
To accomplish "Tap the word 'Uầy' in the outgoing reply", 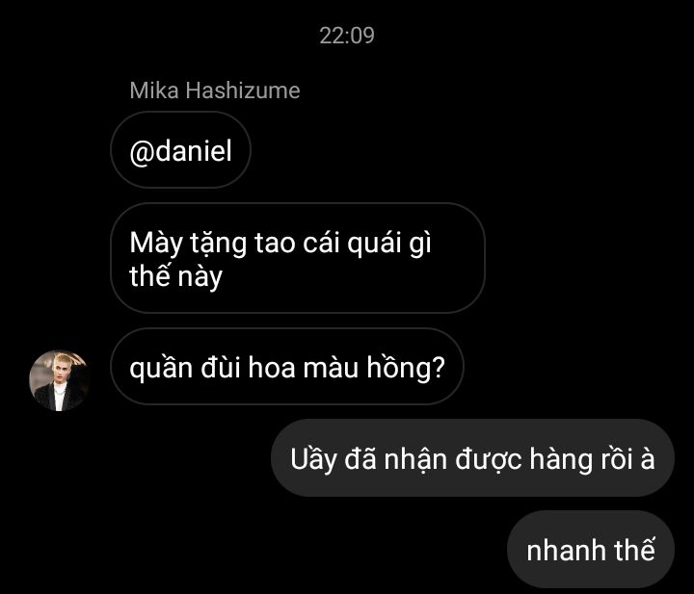I will (313, 459).
